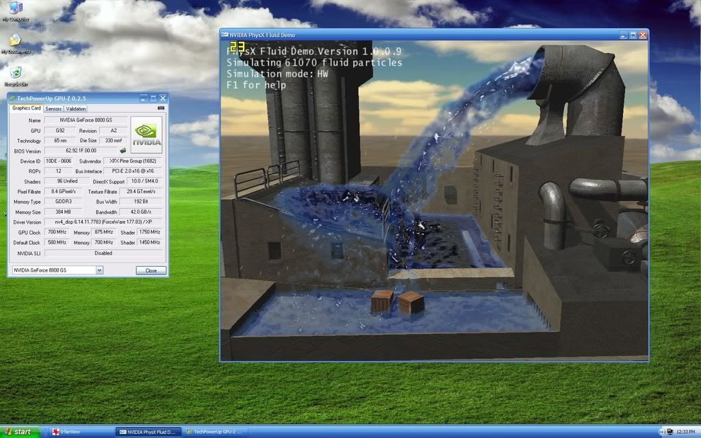Click the Default Clock value 580 MHz
The width and height of the screenshot is (701, 438).
[57, 242]
